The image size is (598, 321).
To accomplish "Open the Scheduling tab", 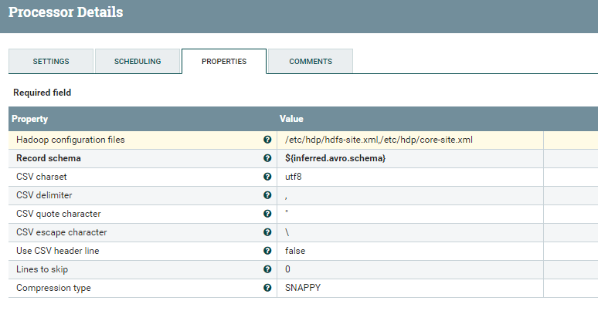I will [x=138, y=61].
